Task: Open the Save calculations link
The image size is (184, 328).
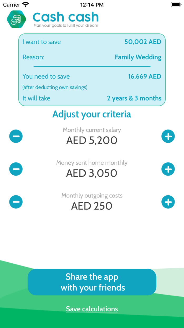Action: (92, 309)
